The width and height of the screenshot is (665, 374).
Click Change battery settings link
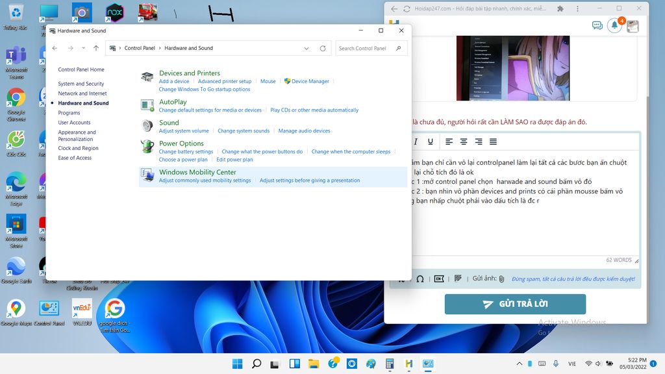(x=186, y=152)
